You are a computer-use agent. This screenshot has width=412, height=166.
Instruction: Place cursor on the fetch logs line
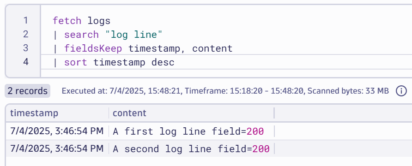coord(81,20)
